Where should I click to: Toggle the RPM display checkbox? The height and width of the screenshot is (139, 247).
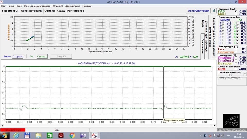pyautogui.click(x=236, y=69)
